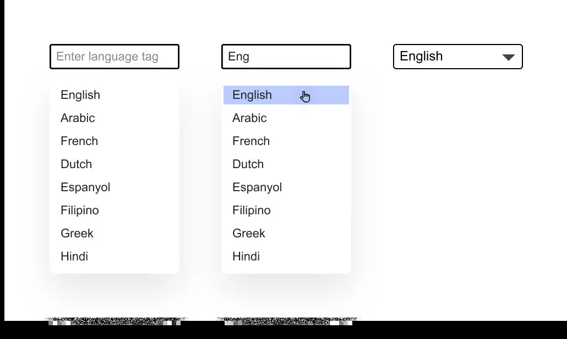Pick Greek in the middle list
The width and height of the screenshot is (567, 339).
click(x=286, y=234)
